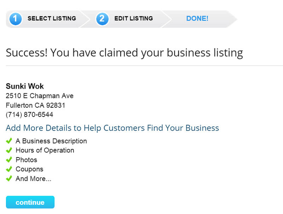Click the blue continue button
Viewport: 283px width, 214px height.
[x=30, y=202]
